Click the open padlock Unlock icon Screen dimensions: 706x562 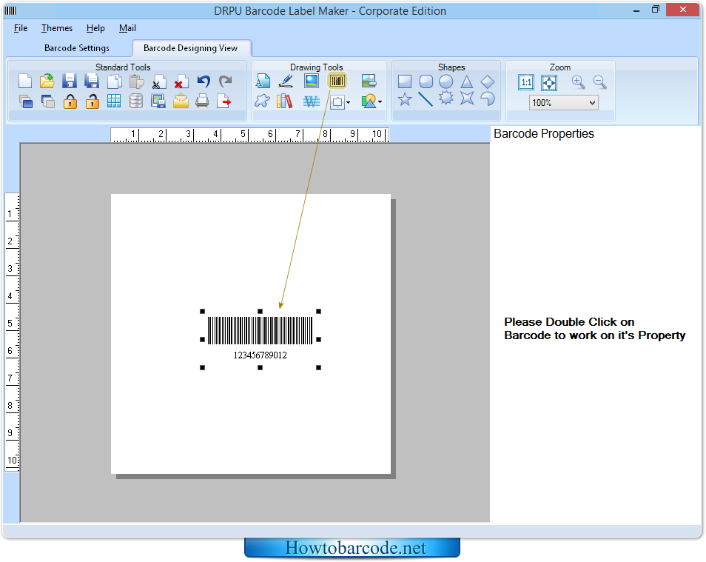[93, 101]
